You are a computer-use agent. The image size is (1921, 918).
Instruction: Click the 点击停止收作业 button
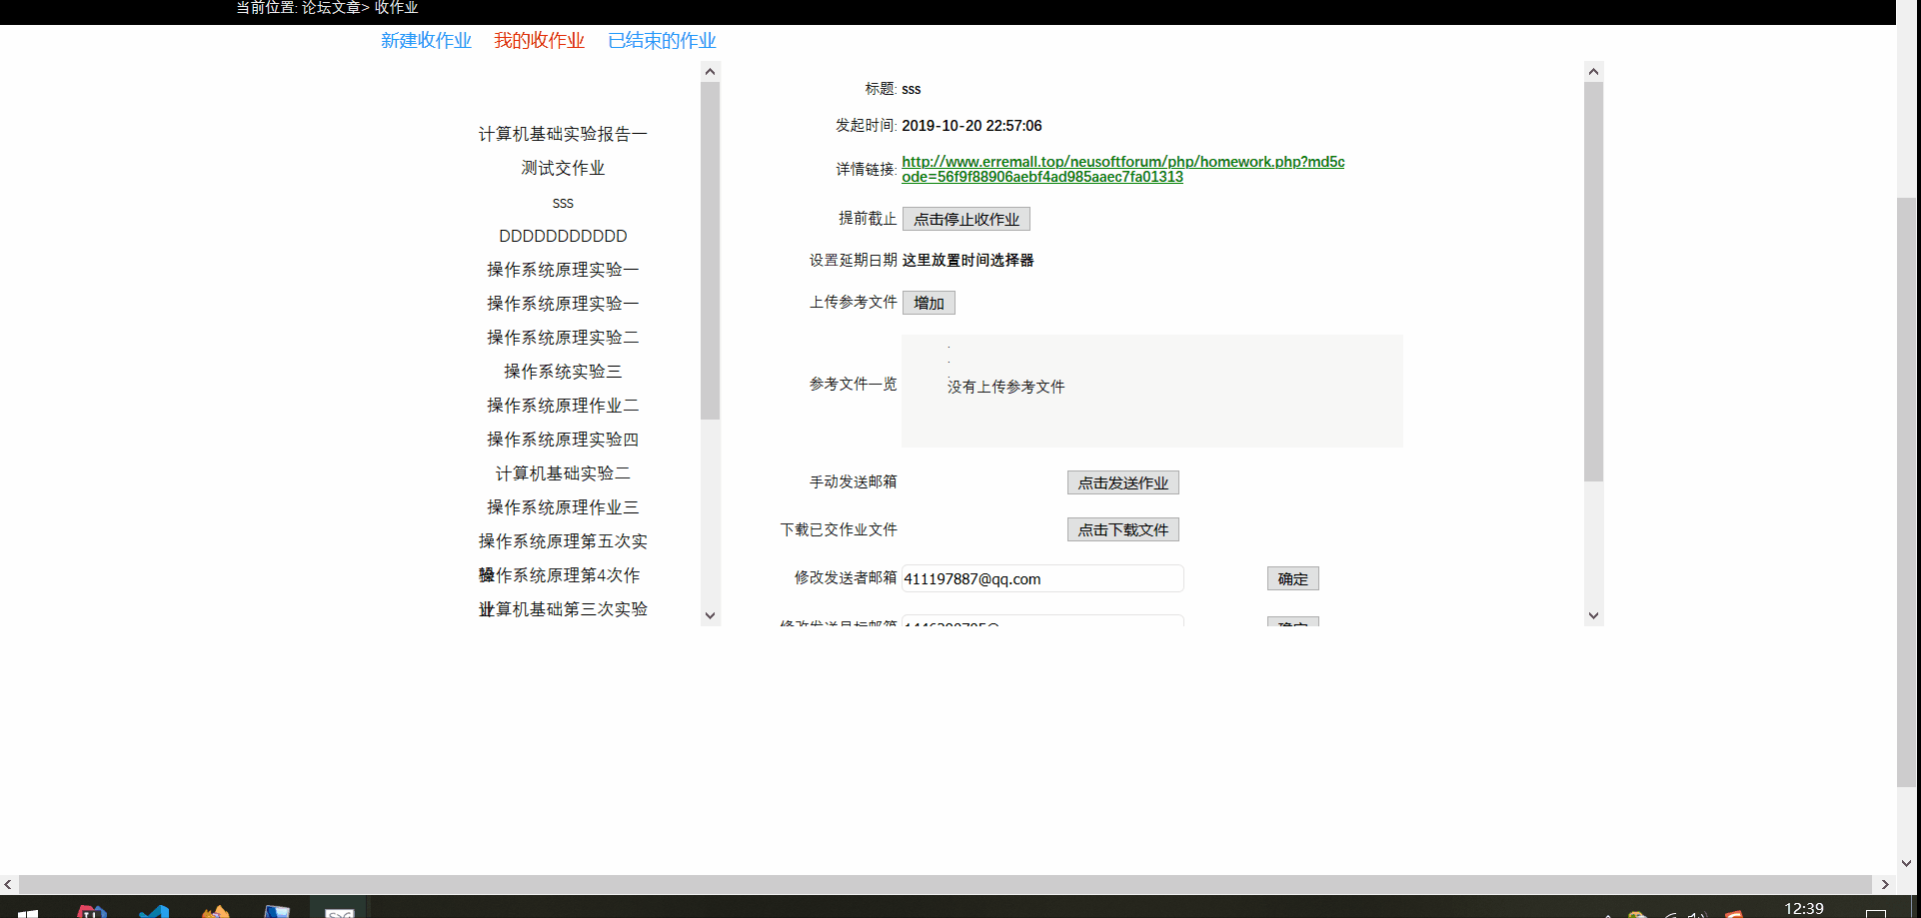click(x=965, y=219)
